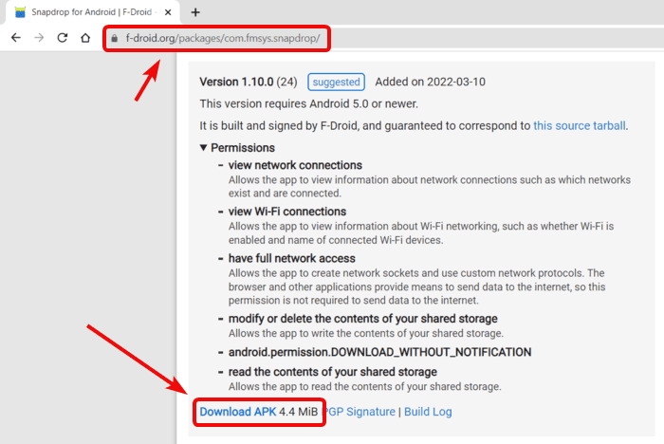Close the Snapdrop for Android tab
The height and width of the screenshot is (444, 664).
tap(168, 12)
